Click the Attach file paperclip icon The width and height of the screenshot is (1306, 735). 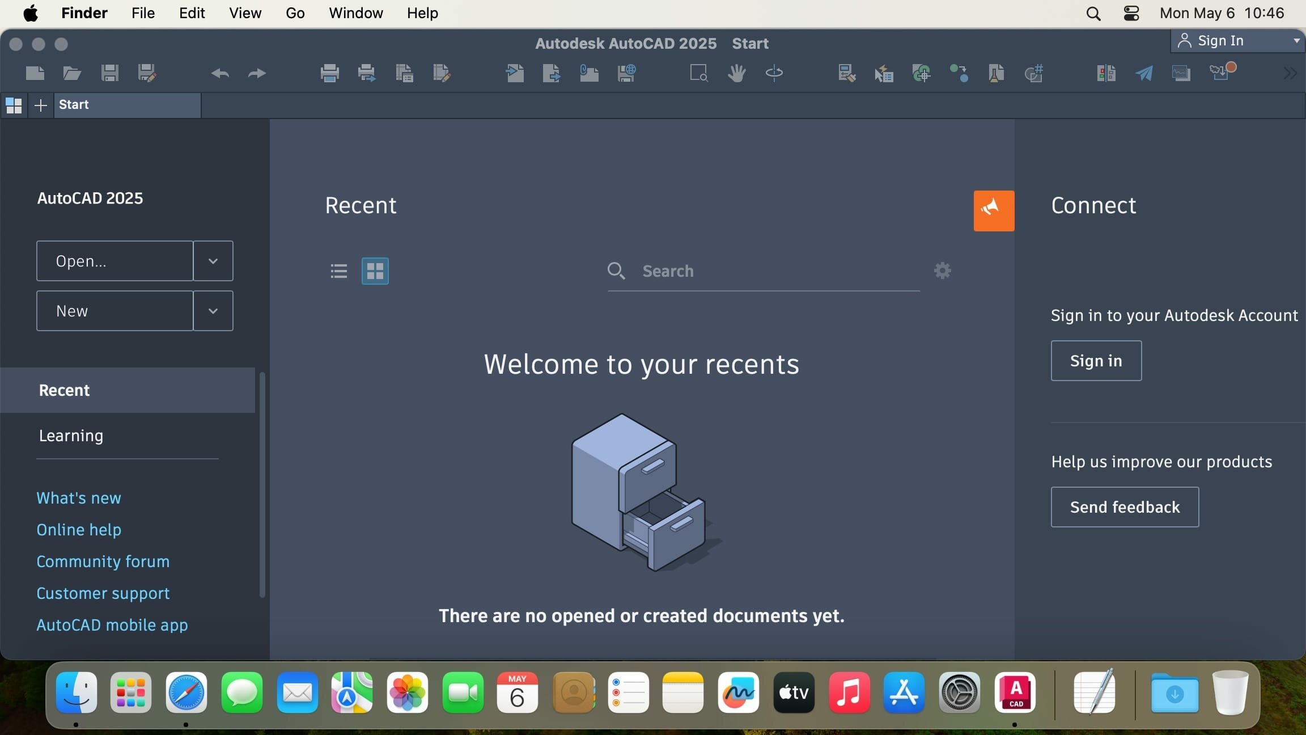(x=589, y=73)
